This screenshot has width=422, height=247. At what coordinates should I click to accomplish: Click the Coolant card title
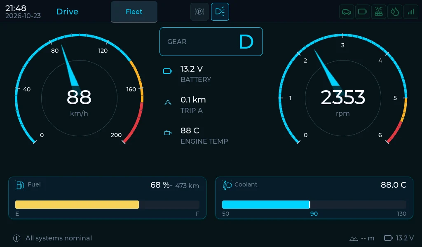click(246, 184)
